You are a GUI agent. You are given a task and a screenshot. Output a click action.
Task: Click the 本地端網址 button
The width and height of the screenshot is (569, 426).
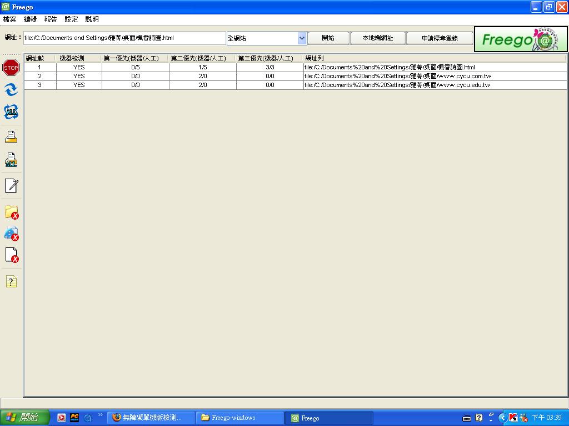click(x=378, y=38)
